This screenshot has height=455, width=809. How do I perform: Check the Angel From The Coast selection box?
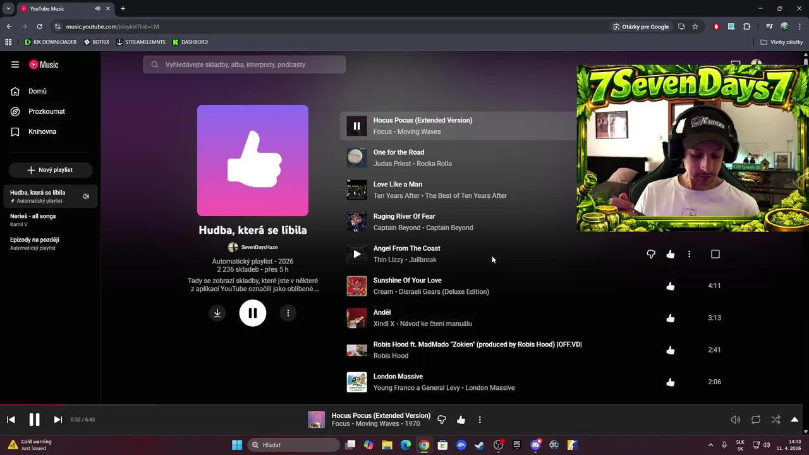pos(715,254)
